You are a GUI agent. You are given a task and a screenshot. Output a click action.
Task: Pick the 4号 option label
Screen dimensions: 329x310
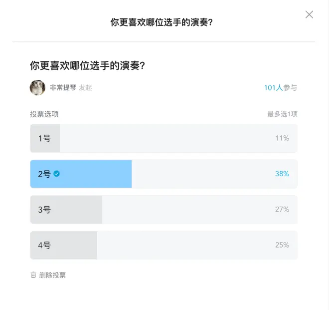coord(44,245)
